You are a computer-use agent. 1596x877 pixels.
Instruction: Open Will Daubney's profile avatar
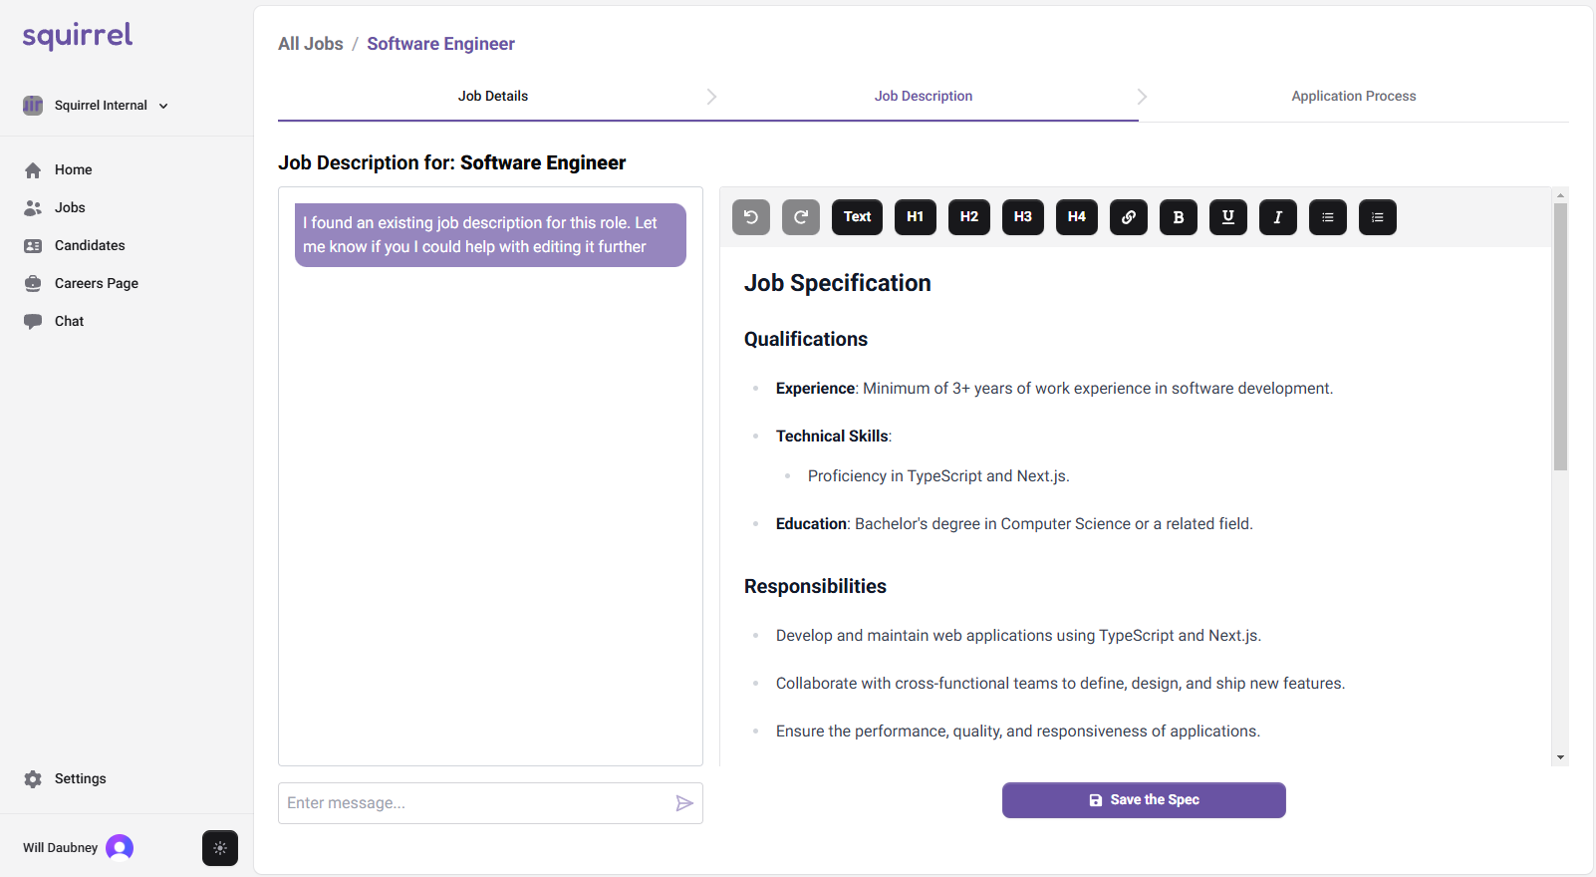click(120, 848)
